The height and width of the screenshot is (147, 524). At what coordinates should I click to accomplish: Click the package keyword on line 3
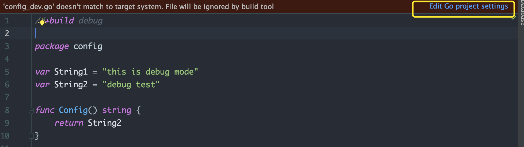(52, 46)
